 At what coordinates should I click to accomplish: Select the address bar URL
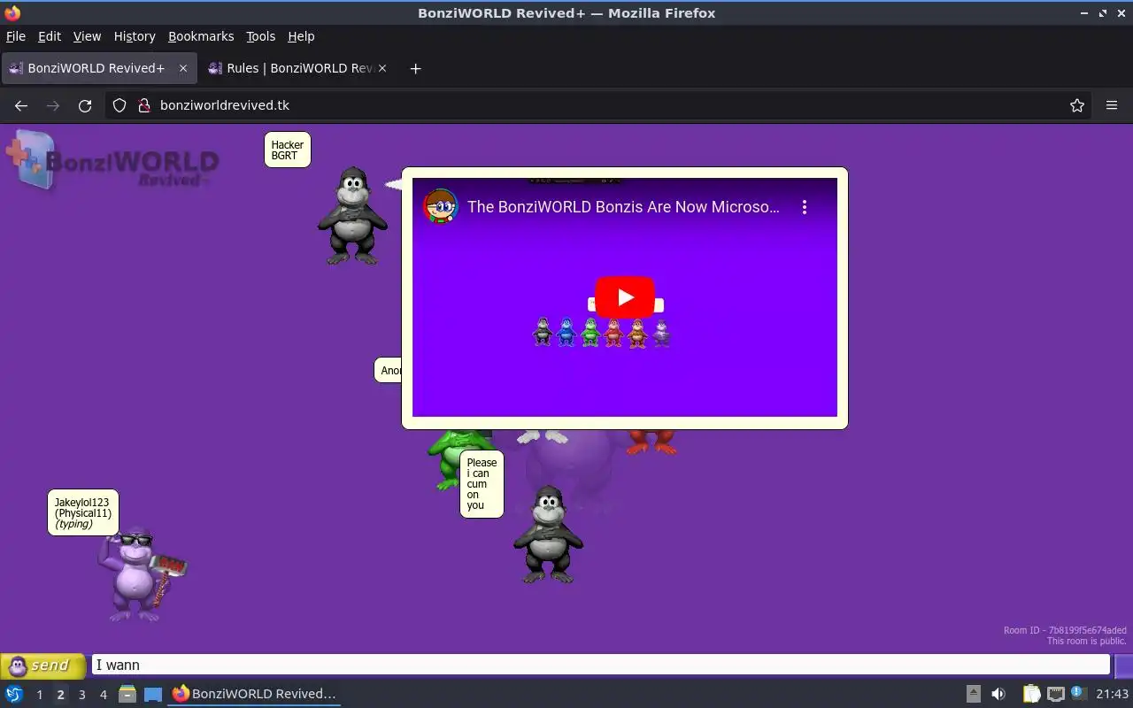click(225, 105)
